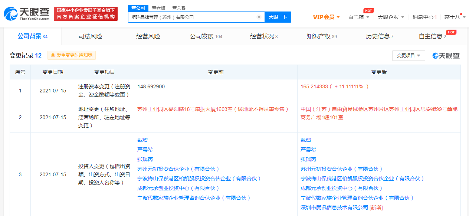Click the 变更项目 column header in table
Screen dimensions: 469x216
[x=105, y=72]
